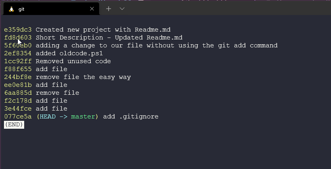
Task: Switch to the git tab
Action: point(48,9)
